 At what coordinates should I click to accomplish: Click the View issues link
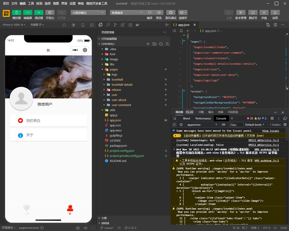[x=270, y=131]
